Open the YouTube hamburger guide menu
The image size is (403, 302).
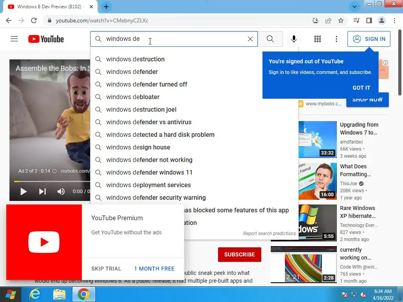[x=14, y=39]
